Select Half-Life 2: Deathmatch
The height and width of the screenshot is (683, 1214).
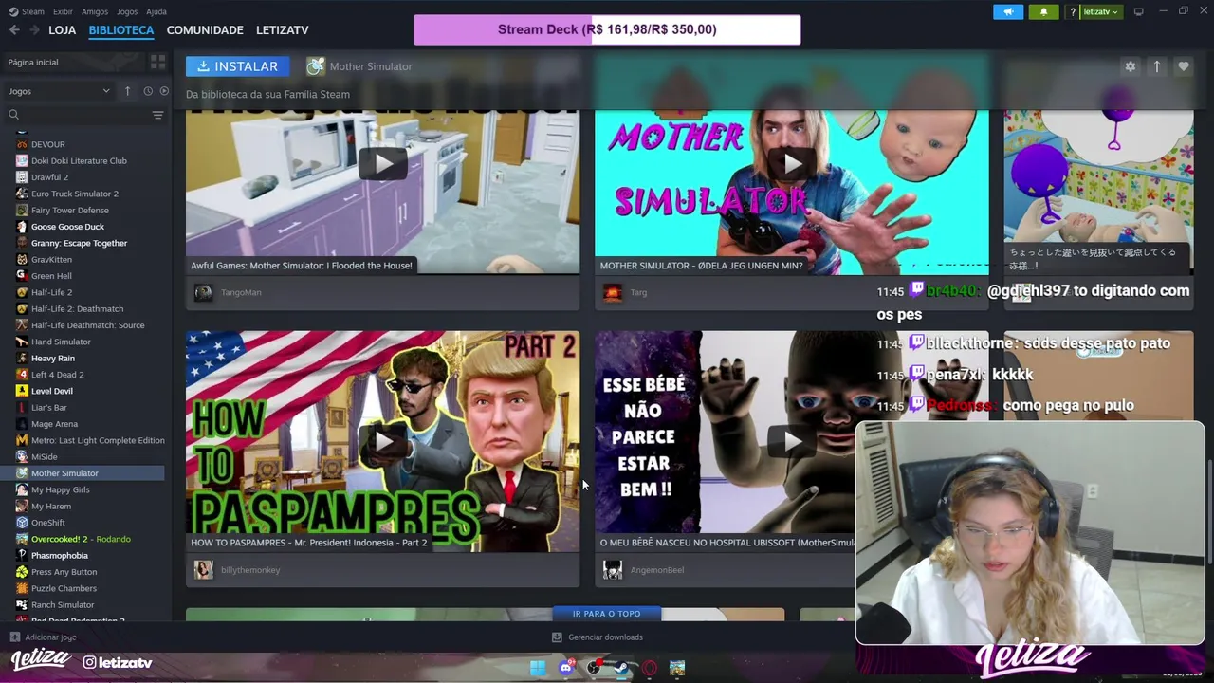coord(77,308)
